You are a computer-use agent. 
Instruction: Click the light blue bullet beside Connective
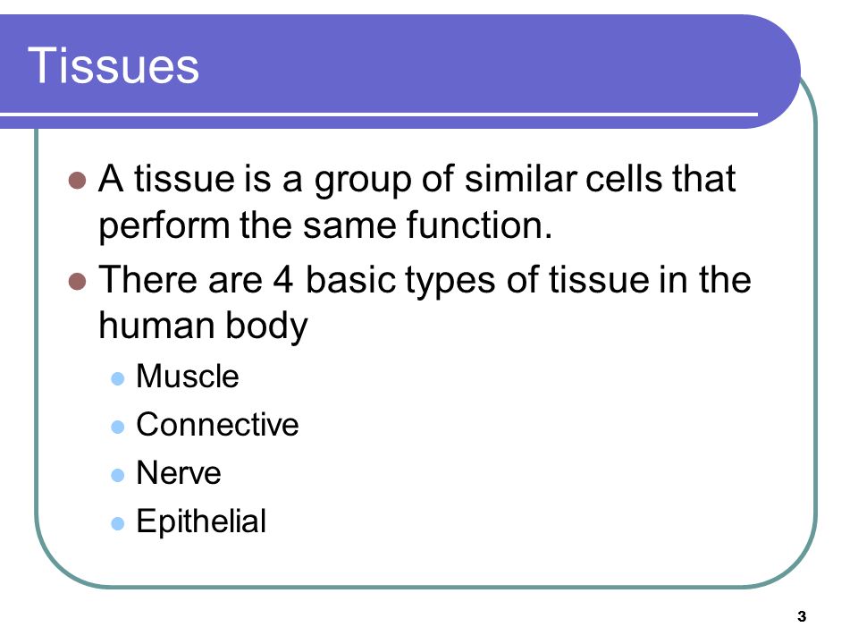(118, 427)
